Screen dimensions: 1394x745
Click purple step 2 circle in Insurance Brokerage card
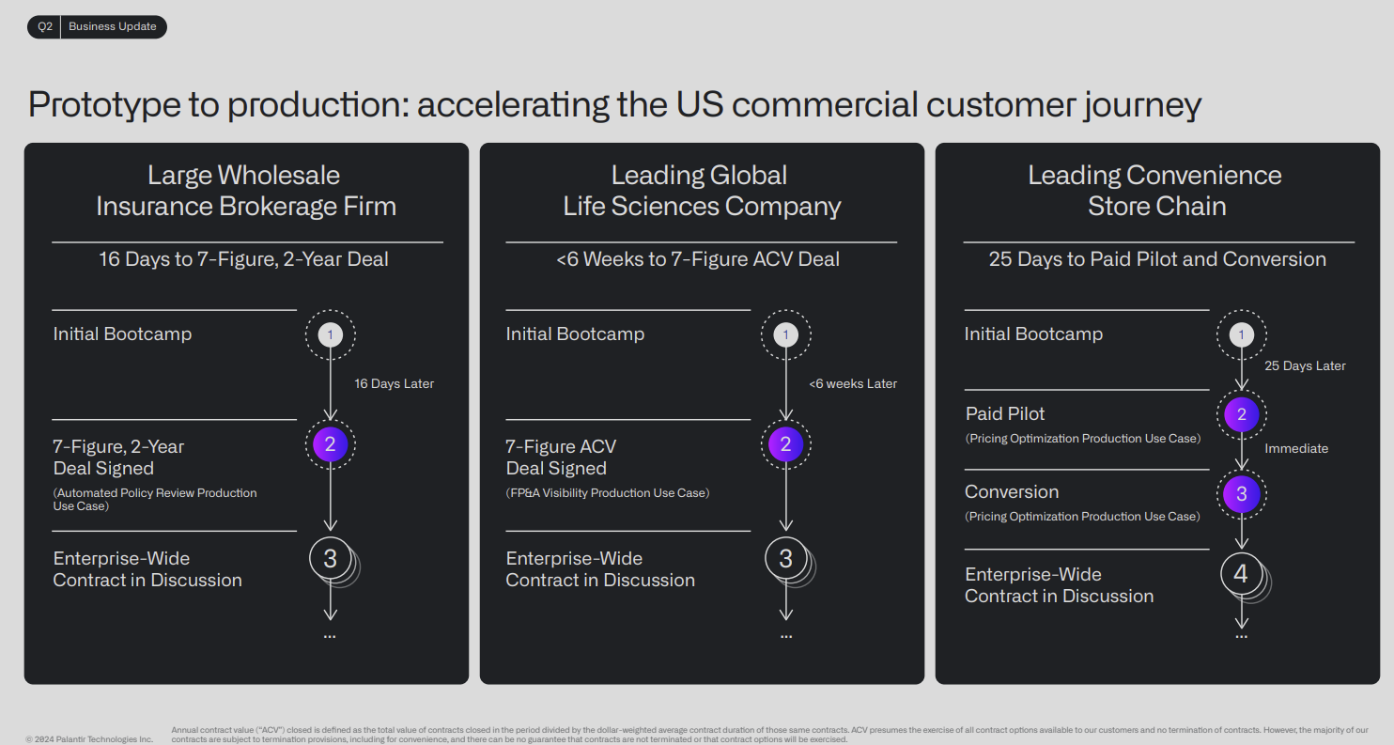click(x=330, y=445)
